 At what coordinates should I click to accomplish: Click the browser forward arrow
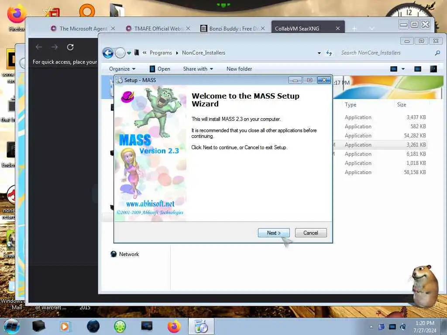click(x=55, y=47)
